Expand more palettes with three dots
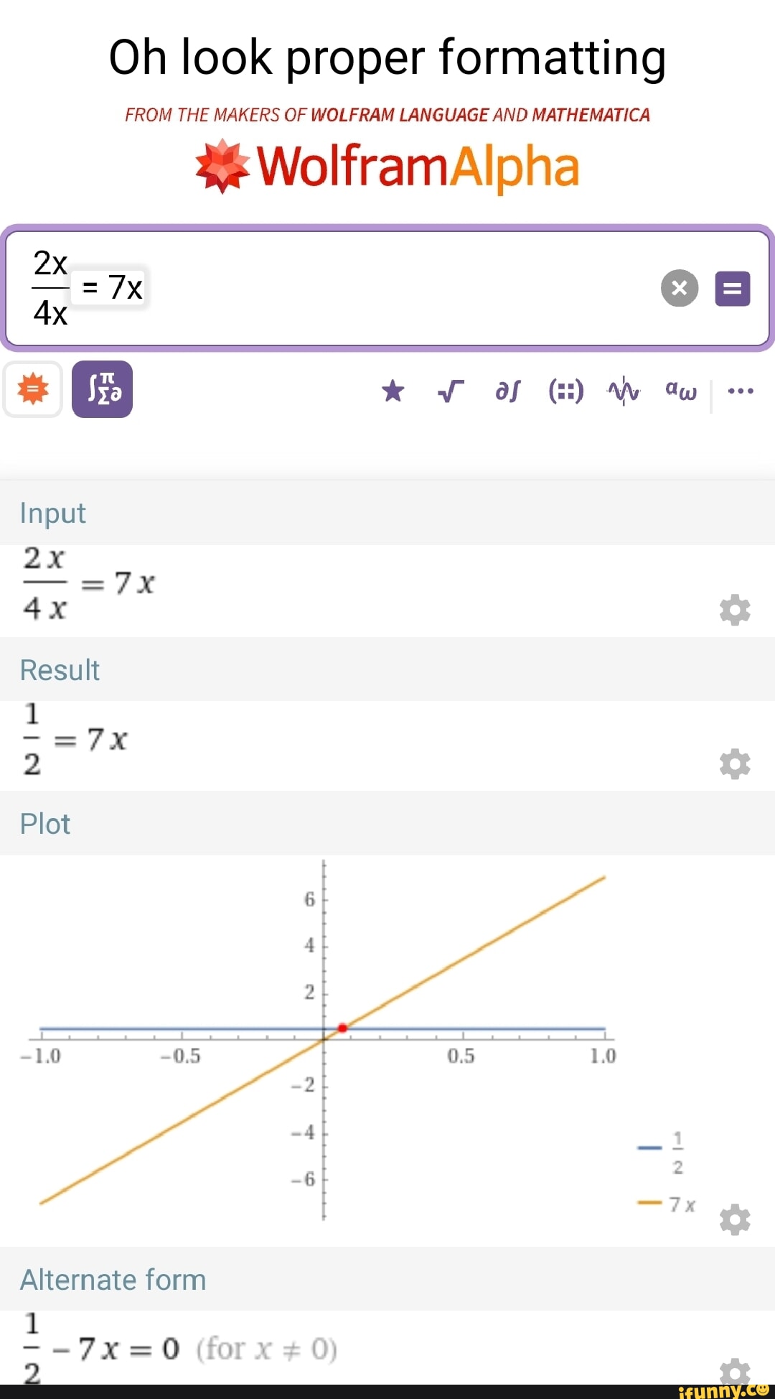The height and width of the screenshot is (1399, 775). (x=741, y=391)
